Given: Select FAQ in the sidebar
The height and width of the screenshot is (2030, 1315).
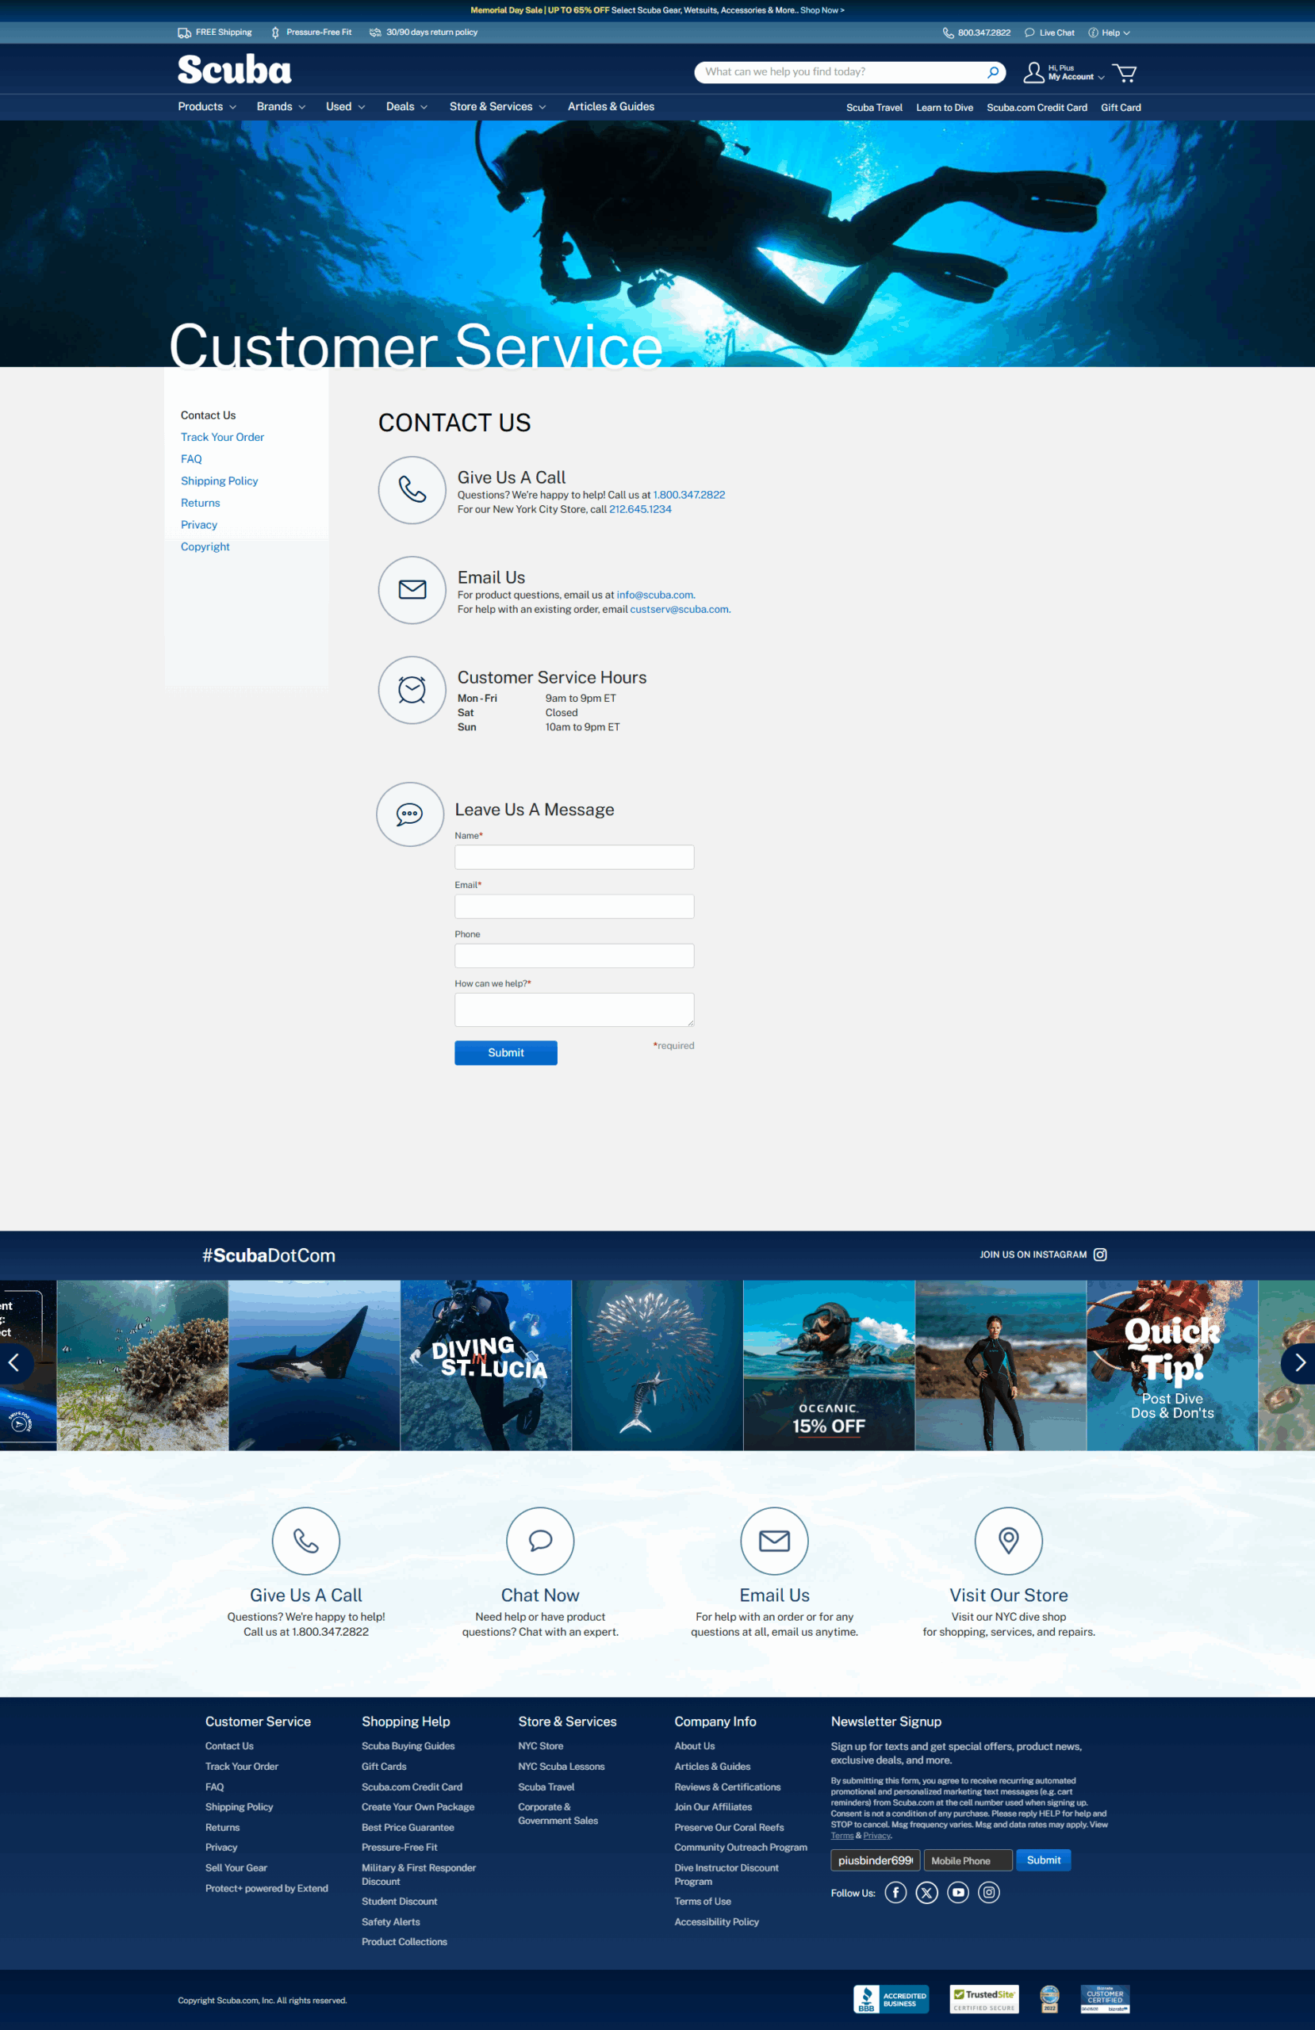Looking at the screenshot, I should (x=191, y=459).
